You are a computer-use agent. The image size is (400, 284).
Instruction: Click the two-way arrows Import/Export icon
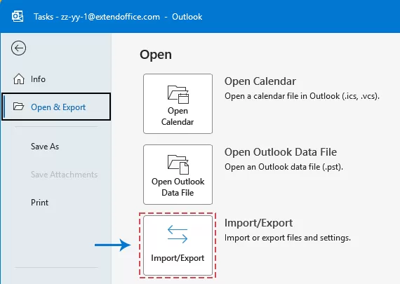click(x=178, y=234)
